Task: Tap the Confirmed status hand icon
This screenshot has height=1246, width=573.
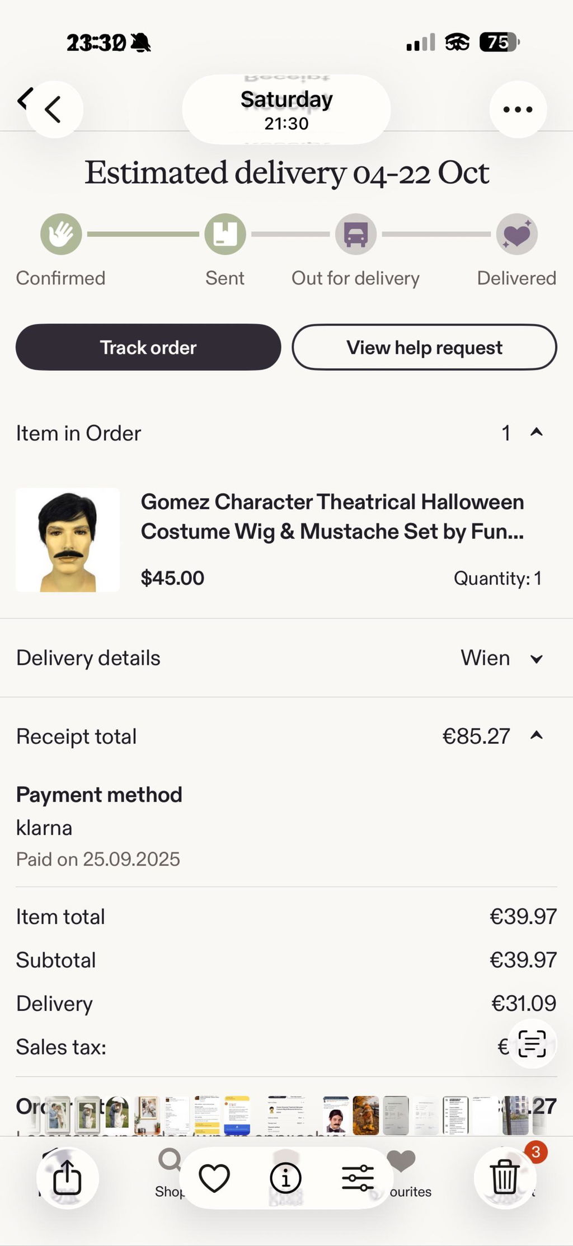Action: pos(61,234)
